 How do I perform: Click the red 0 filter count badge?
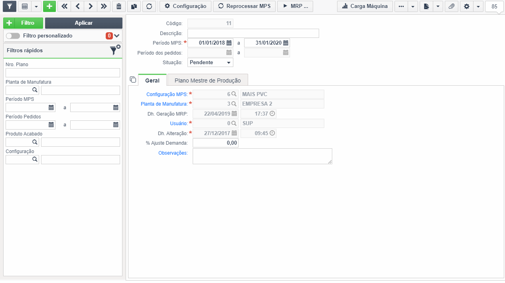click(109, 36)
